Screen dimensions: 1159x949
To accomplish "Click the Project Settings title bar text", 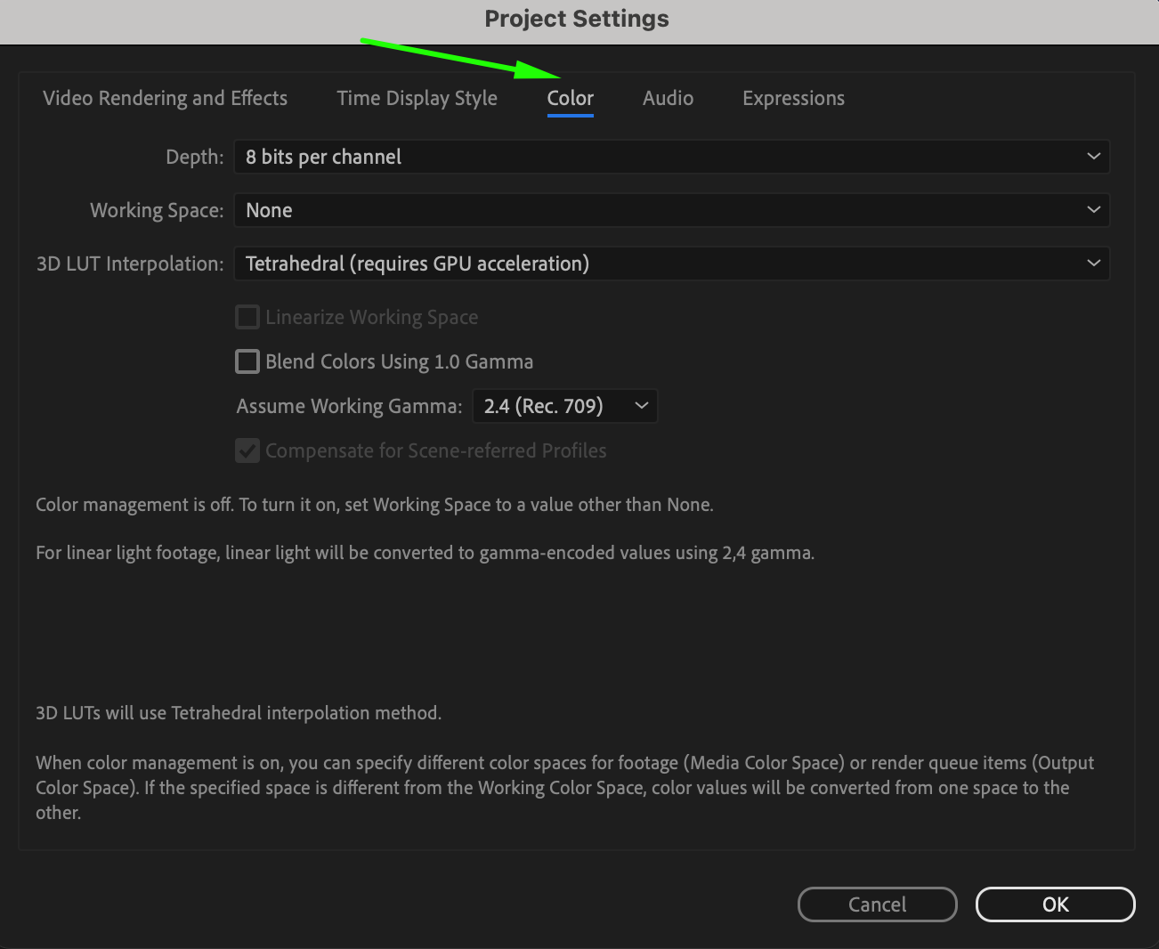I will (577, 19).
